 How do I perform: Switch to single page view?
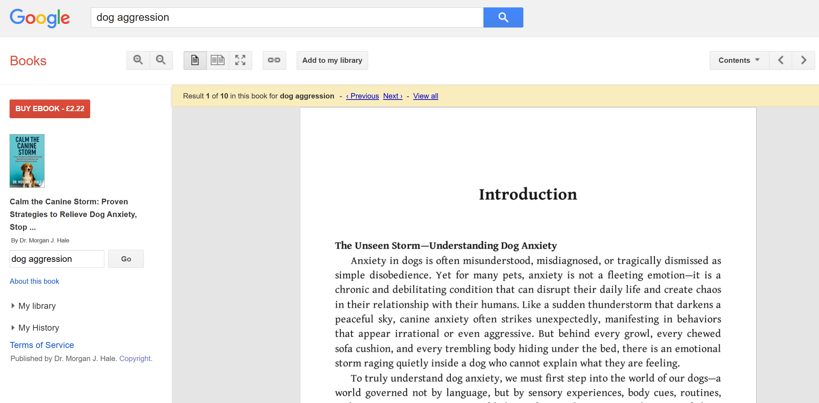pyautogui.click(x=195, y=60)
